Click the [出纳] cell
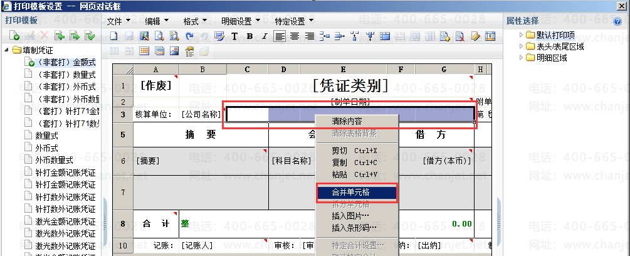The image size is (630, 256). coord(429,245)
